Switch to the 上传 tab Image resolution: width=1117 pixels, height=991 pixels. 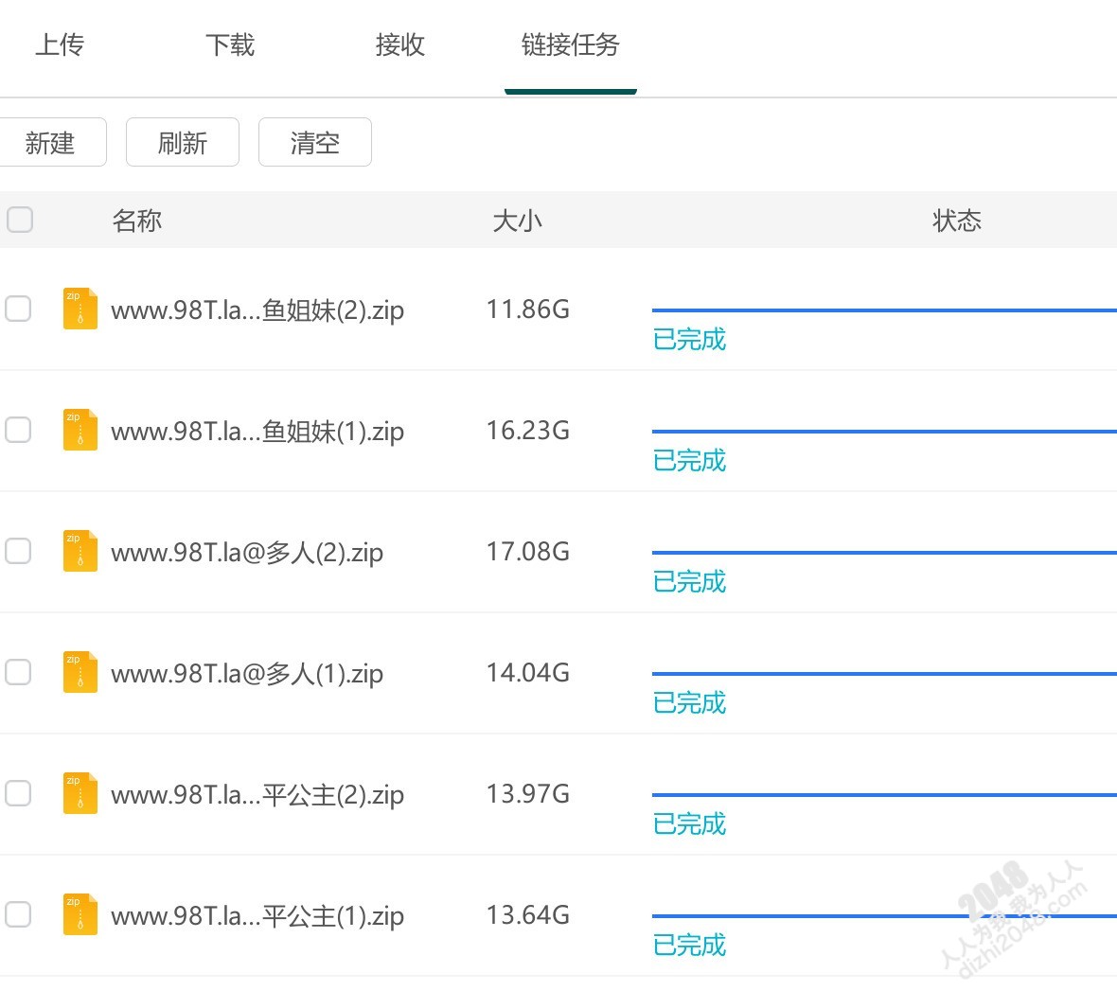tap(60, 44)
